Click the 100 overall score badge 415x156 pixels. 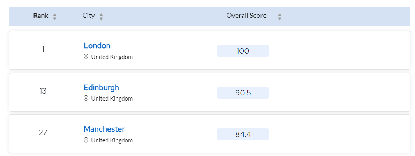tap(243, 51)
